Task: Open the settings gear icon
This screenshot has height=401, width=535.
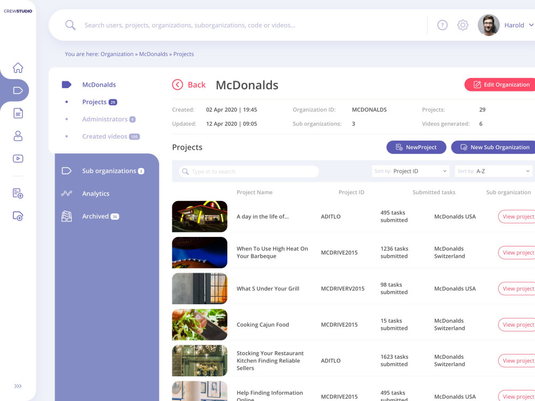Action: [x=463, y=25]
